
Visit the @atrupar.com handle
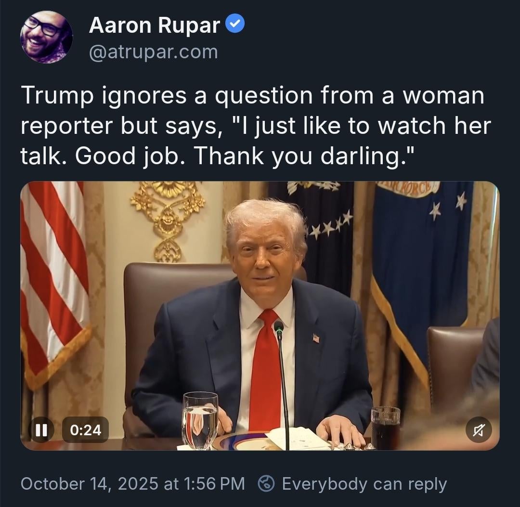coord(153,52)
